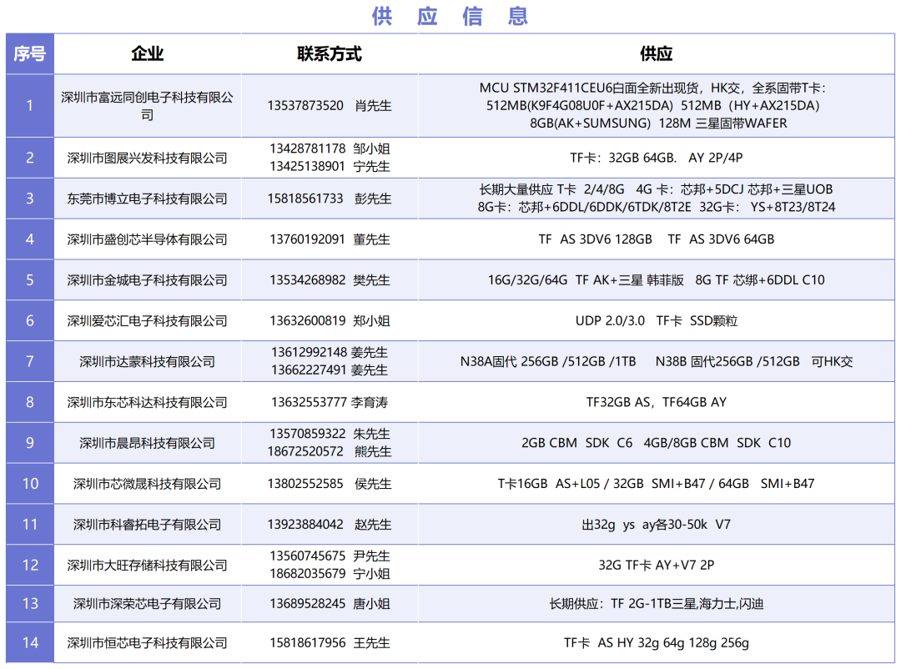Click phone number 13662227491 姜先生

tap(330, 370)
